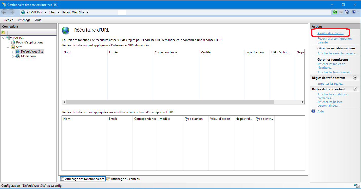Click Importer les règles link
The width and height of the screenshot is (361, 189).
coord(331,84)
